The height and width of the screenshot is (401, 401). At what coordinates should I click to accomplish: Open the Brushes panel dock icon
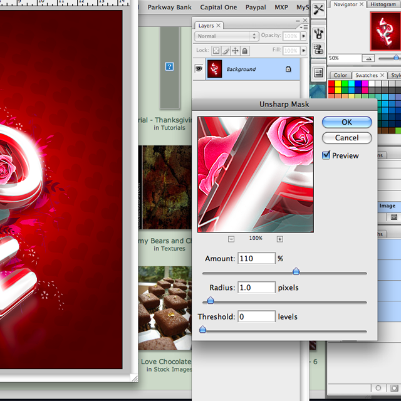pyautogui.click(x=318, y=33)
